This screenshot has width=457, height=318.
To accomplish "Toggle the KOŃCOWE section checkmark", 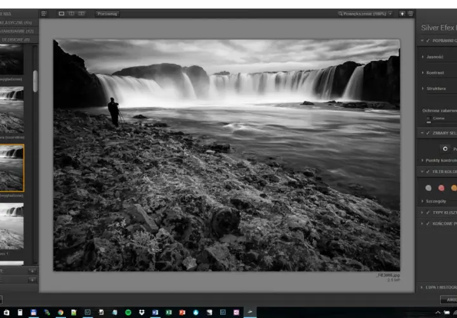I will [428, 224].
